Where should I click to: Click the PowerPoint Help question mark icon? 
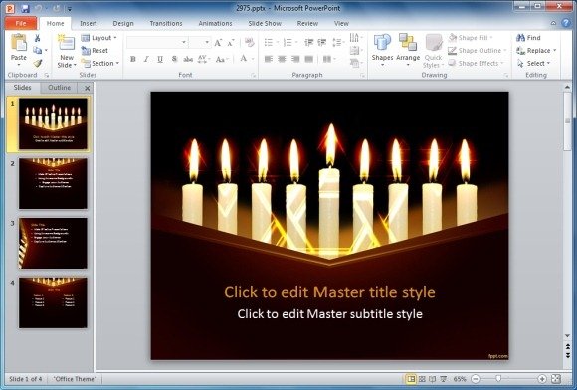[566, 23]
